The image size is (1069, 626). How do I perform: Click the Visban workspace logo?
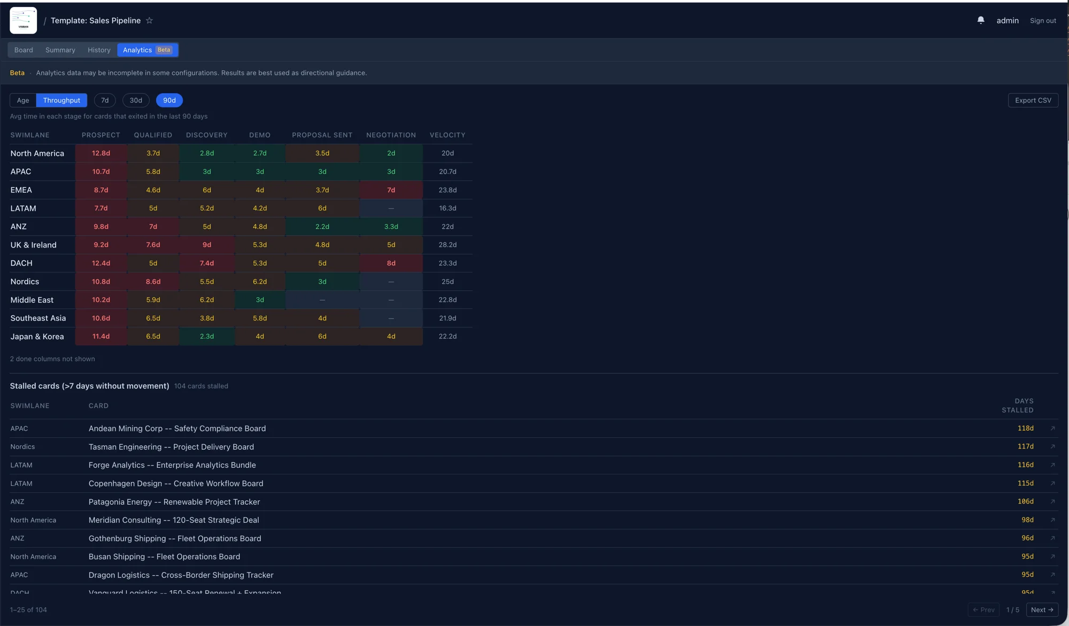coord(22,20)
